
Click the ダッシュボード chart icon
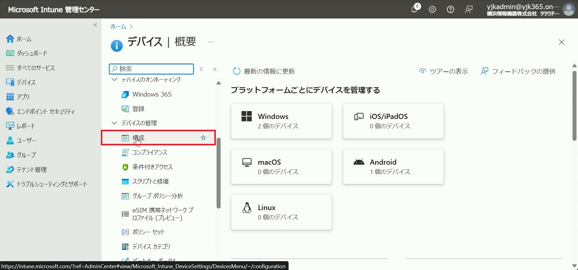(x=10, y=53)
